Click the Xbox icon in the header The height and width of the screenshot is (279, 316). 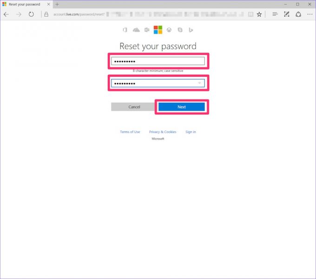point(169,30)
